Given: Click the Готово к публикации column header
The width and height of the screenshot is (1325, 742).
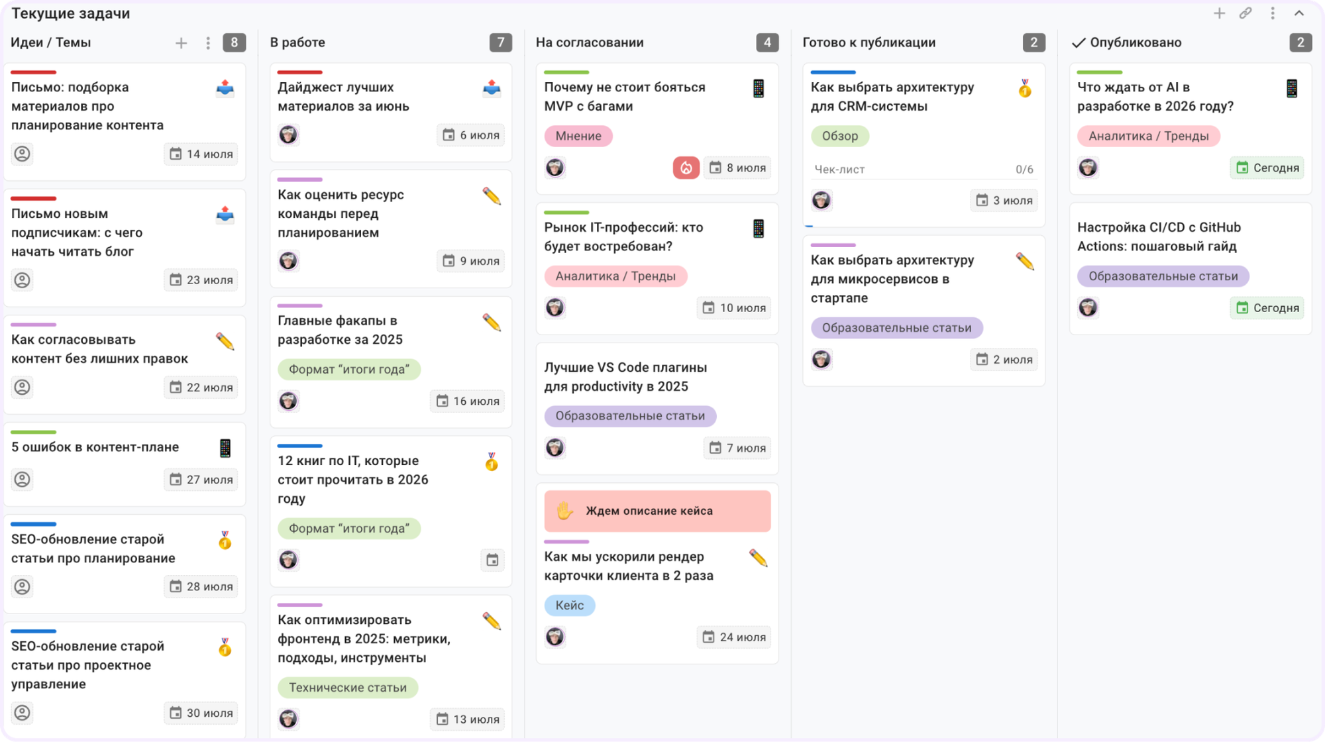Looking at the screenshot, I should pyautogui.click(x=869, y=42).
